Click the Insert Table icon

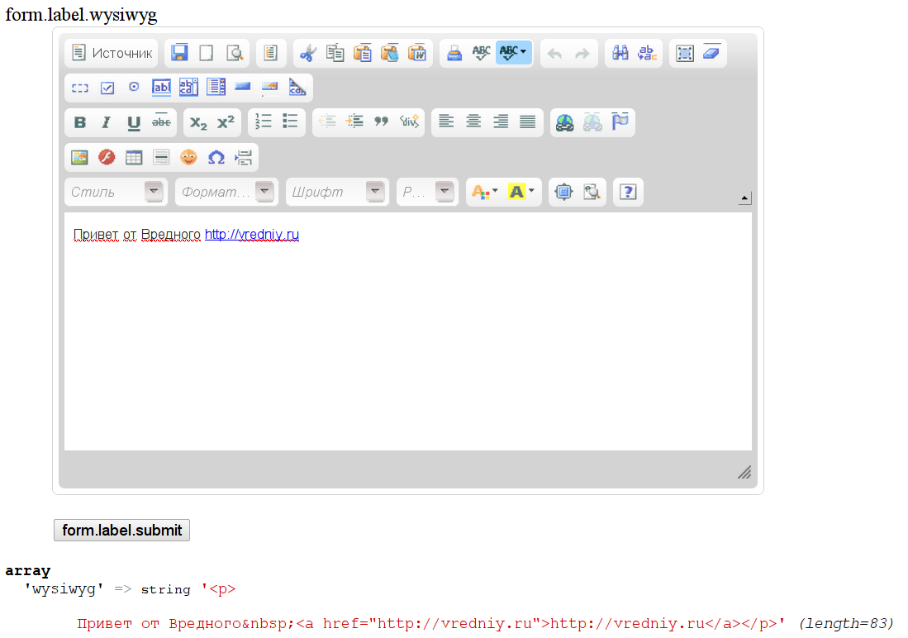pyautogui.click(x=134, y=157)
